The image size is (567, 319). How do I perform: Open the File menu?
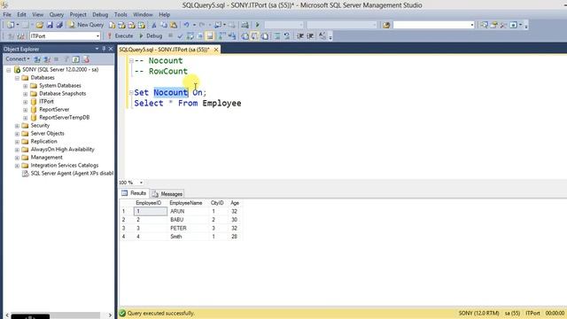(x=7, y=14)
